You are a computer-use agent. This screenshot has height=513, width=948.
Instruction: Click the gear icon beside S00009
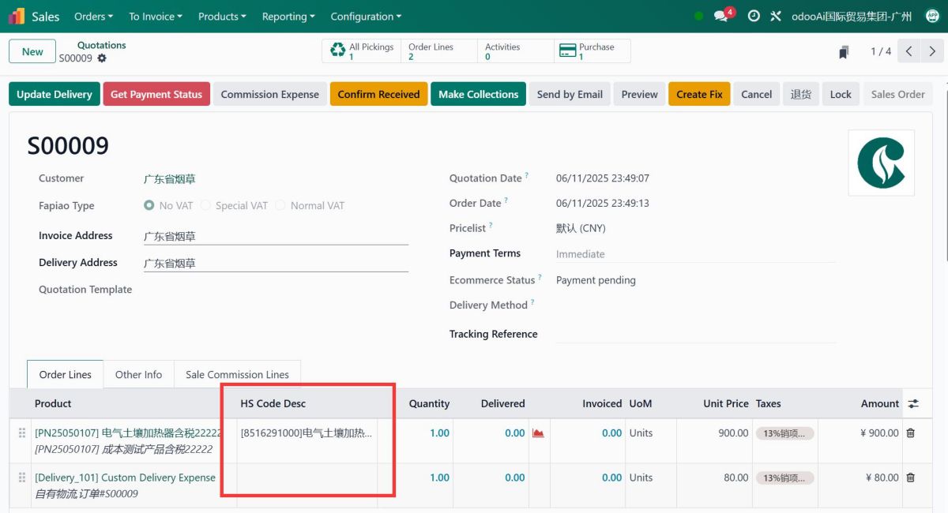click(102, 58)
